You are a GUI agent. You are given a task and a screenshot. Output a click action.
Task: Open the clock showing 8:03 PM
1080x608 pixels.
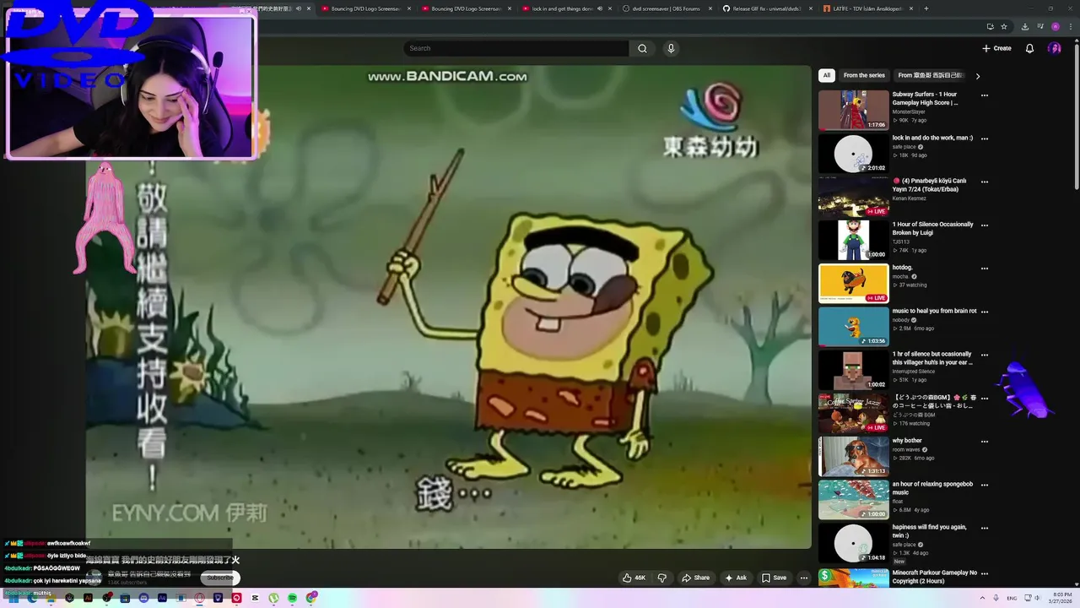coord(1060,598)
